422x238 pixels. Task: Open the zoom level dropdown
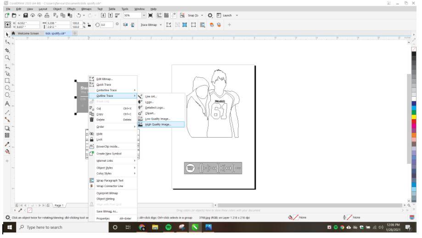click(144, 15)
